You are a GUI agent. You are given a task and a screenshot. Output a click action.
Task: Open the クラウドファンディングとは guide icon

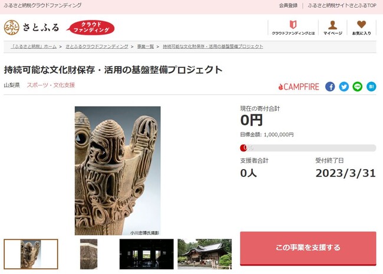[x=293, y=24]
